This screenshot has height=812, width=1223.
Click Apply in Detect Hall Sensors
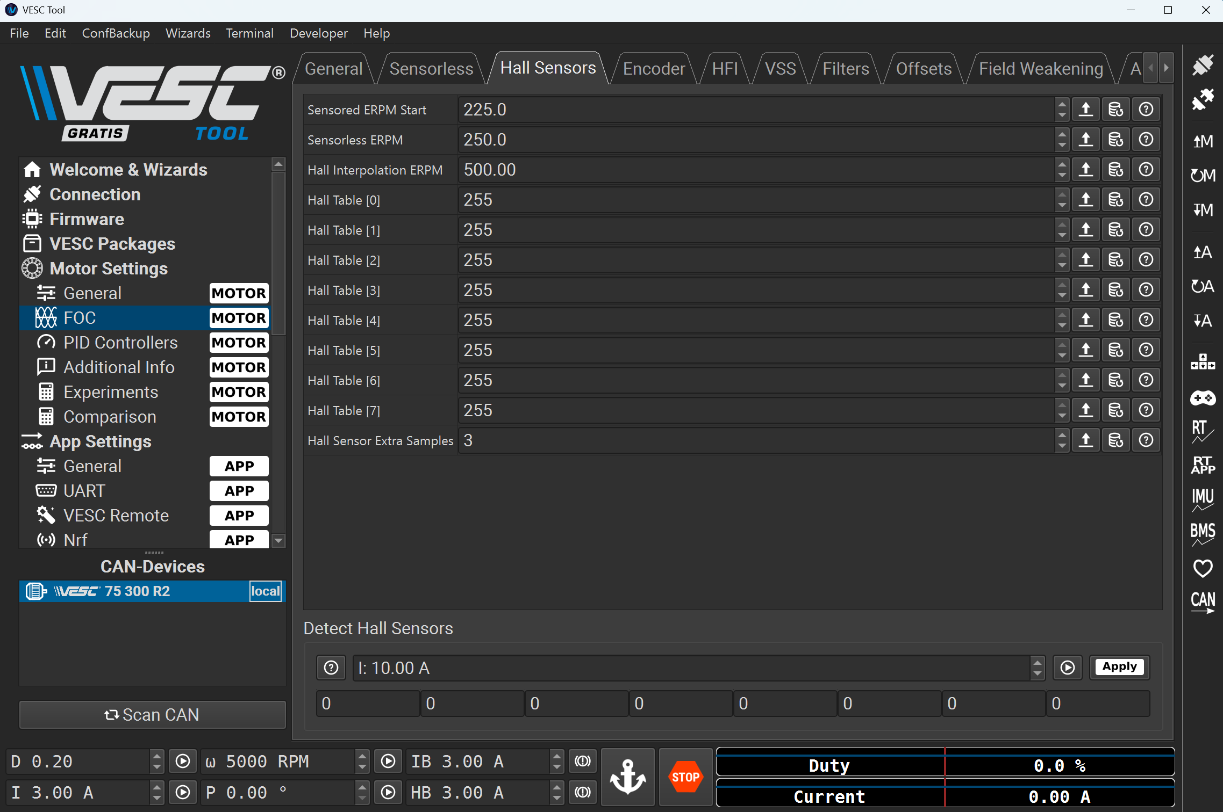(1119, 667)
